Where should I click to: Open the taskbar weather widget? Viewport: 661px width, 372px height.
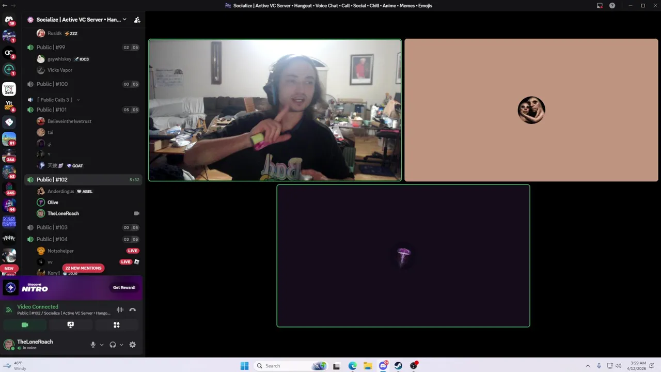click(15, 366)
